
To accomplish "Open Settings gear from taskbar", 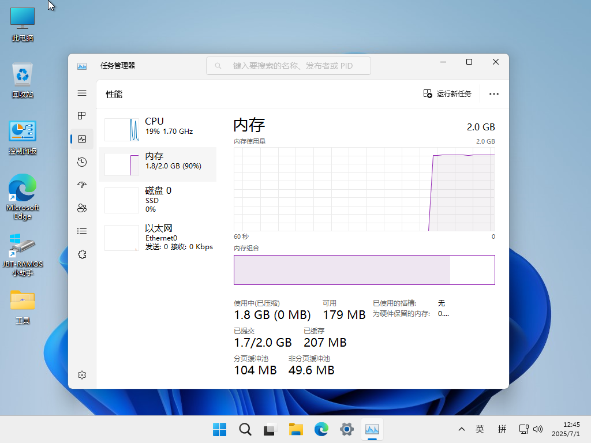I will click(x=347, y=429).
